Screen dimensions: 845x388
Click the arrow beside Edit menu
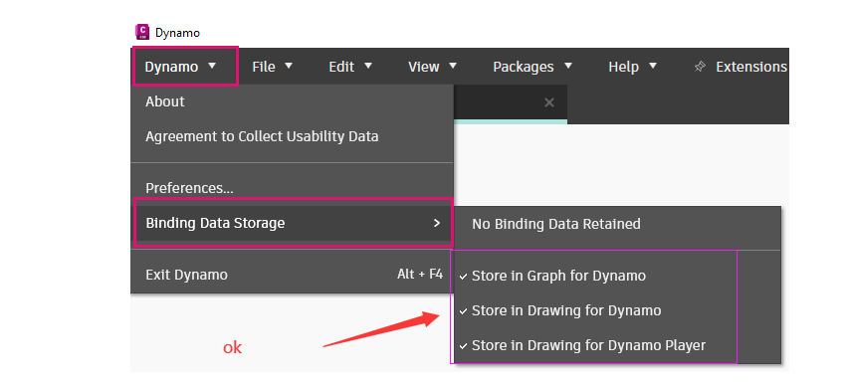[368, 66]
